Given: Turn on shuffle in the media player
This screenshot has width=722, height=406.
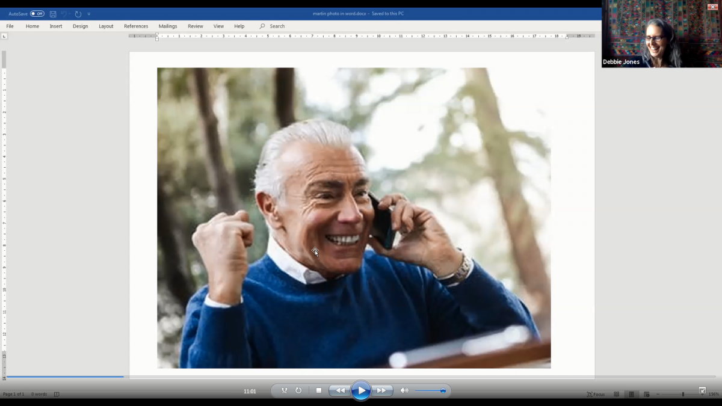Looking at the screenshot, I should [284, 390].
